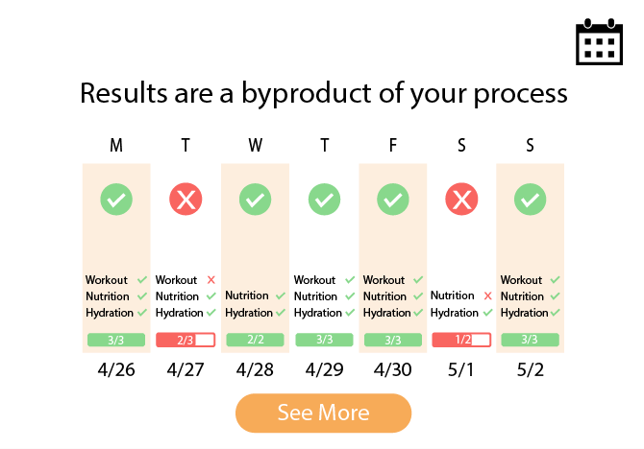Viewport: 644px width, 449px height.
Task: Click Saturday 5/1 red X circle
Action: (461, 200)
